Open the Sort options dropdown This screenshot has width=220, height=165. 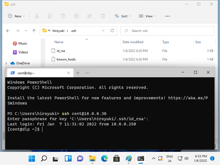123,16
